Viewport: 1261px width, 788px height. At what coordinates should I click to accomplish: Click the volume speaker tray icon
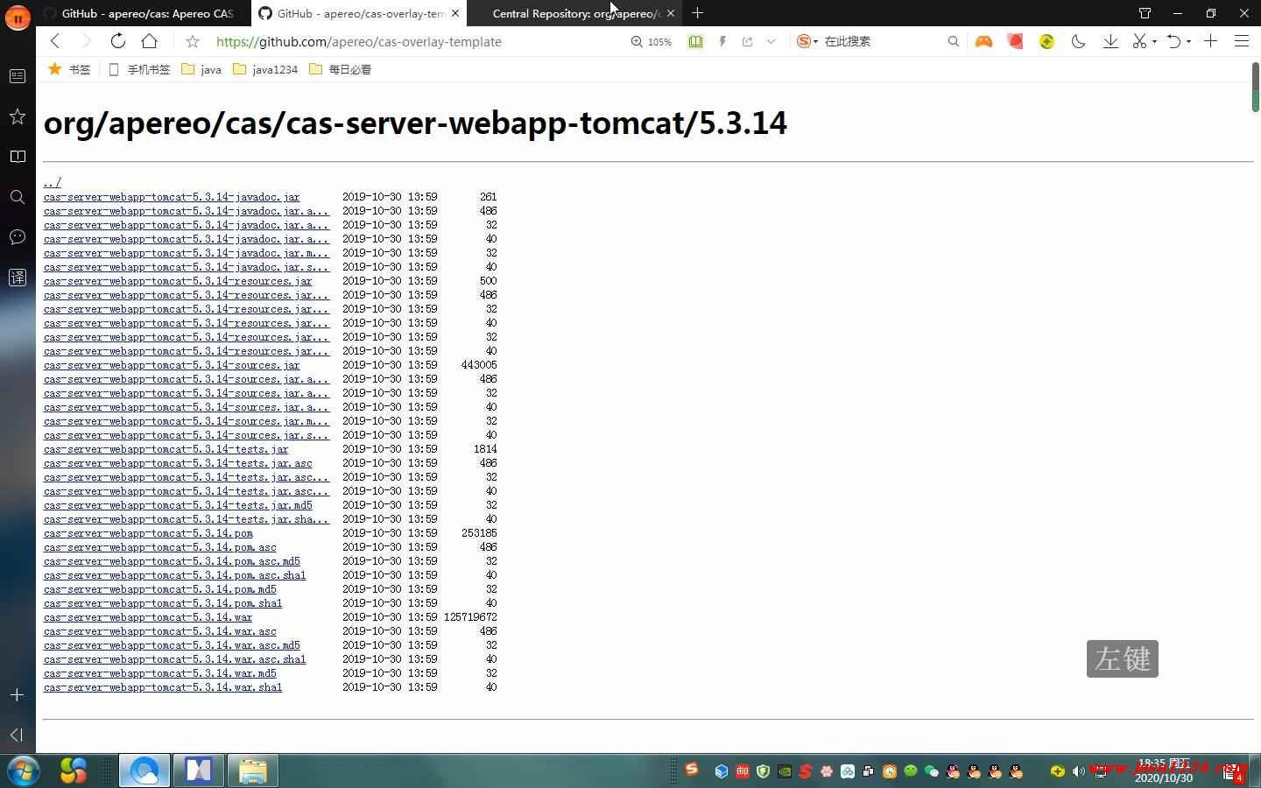pos(1078,771)
